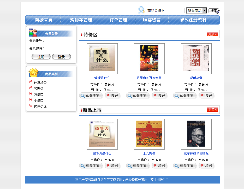Click the 更多>> expander in 特价区

coord(212,34)
